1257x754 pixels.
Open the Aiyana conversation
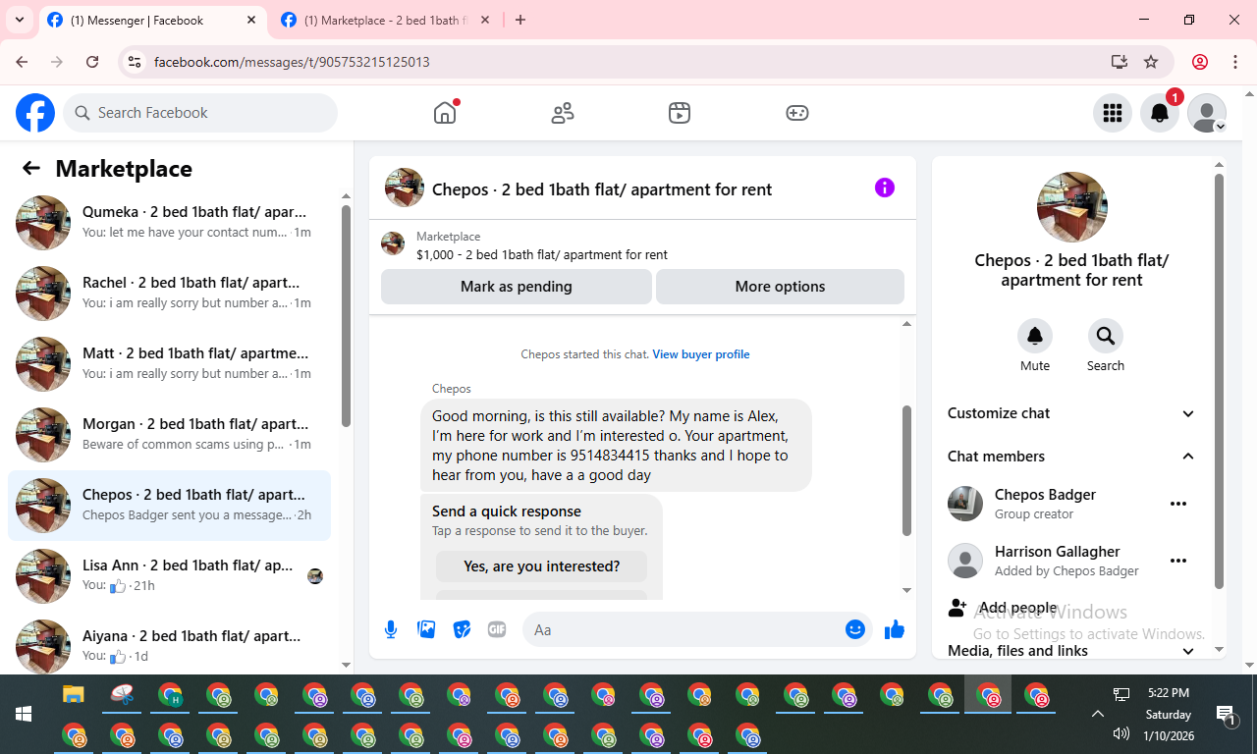coord(169,643)
